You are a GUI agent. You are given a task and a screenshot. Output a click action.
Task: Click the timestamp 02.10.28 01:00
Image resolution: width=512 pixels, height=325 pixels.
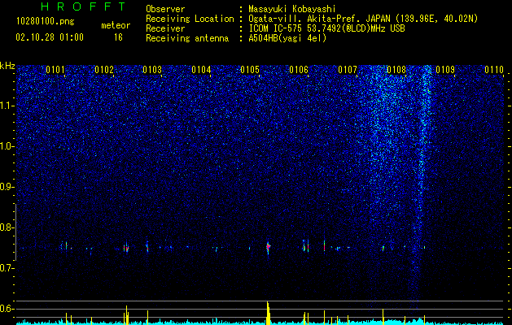pyautogui.click(x=50, y=37)
